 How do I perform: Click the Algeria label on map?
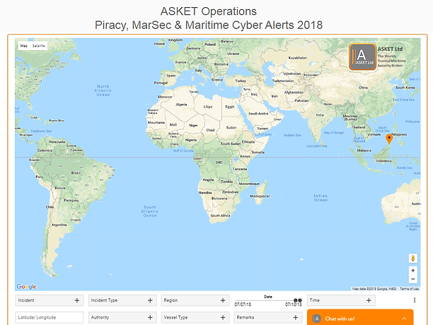(x=181, y=105)
